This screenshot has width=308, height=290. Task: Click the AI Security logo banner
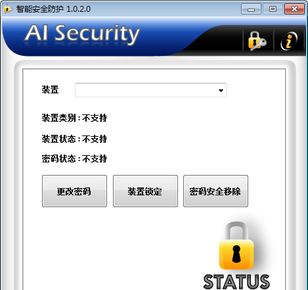pos(82,34)
